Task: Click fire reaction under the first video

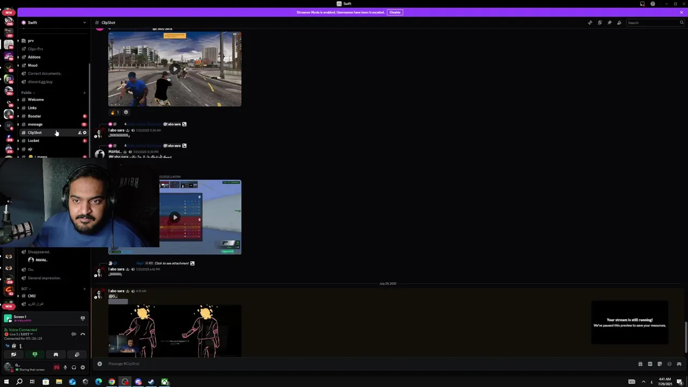Action: click(x=115, y=112)
